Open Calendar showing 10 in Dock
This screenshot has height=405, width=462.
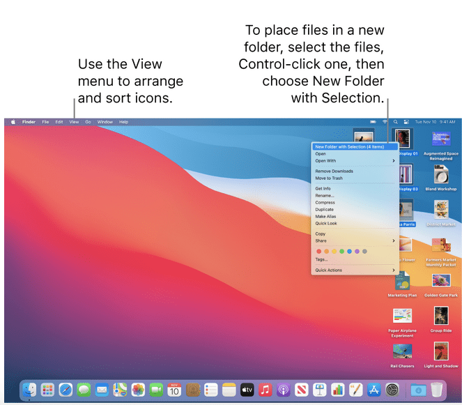[174, 390]
